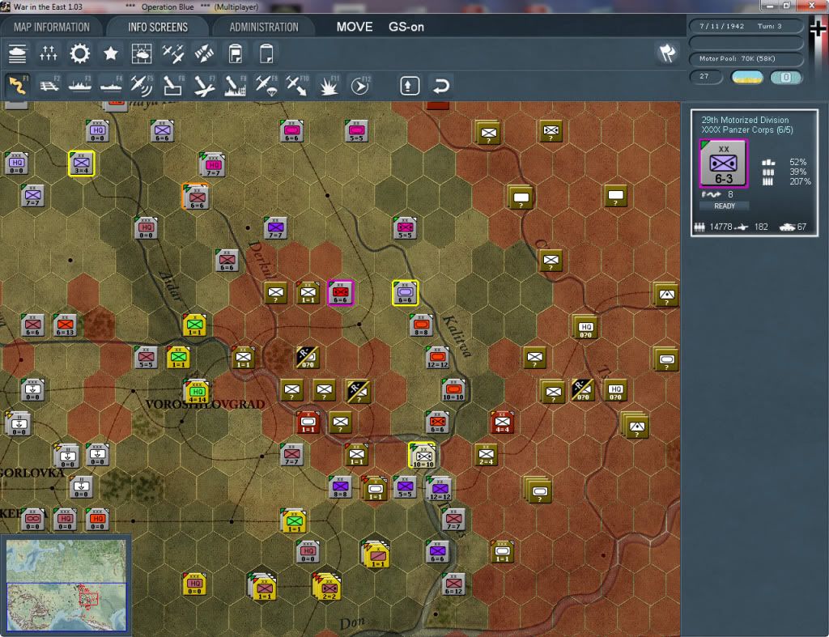Viewport: 829px width, 637px height.
Task: Open the striped arrows reinforcement icon
Action: [204, 53]
